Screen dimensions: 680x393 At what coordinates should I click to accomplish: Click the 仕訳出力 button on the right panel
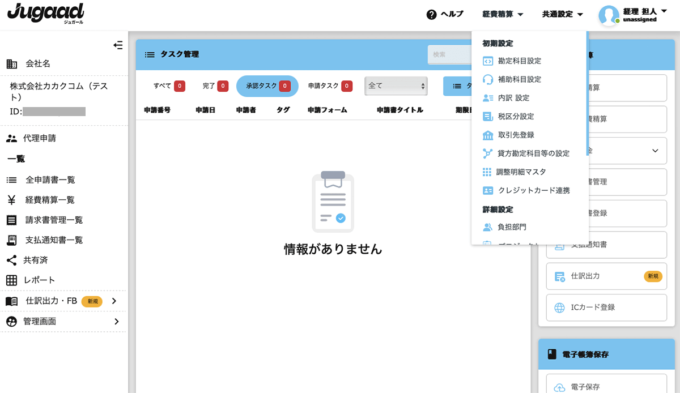coord(606,276)
